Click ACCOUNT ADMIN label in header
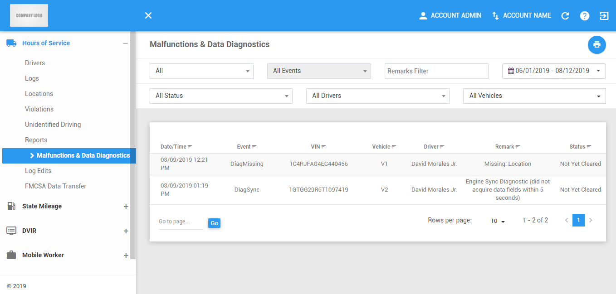This screenshot has width=616, height=294. [x=456, y=15]
